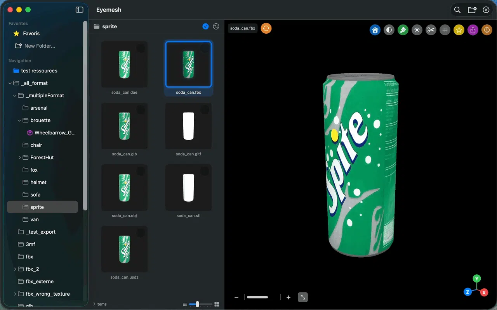This screenshot has width=497, height=310.
Task: Zoom in with the plus icon
Action: point(288,297)
